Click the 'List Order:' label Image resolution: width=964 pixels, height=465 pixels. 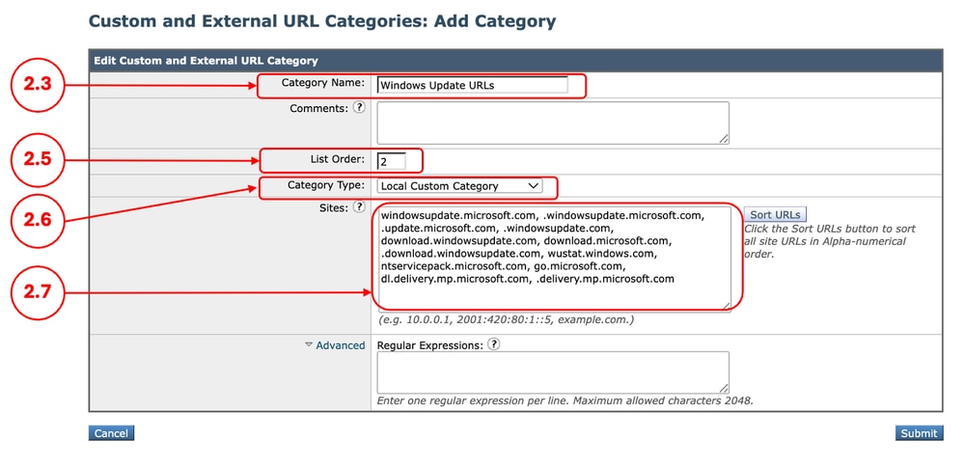tap(338, 159)
